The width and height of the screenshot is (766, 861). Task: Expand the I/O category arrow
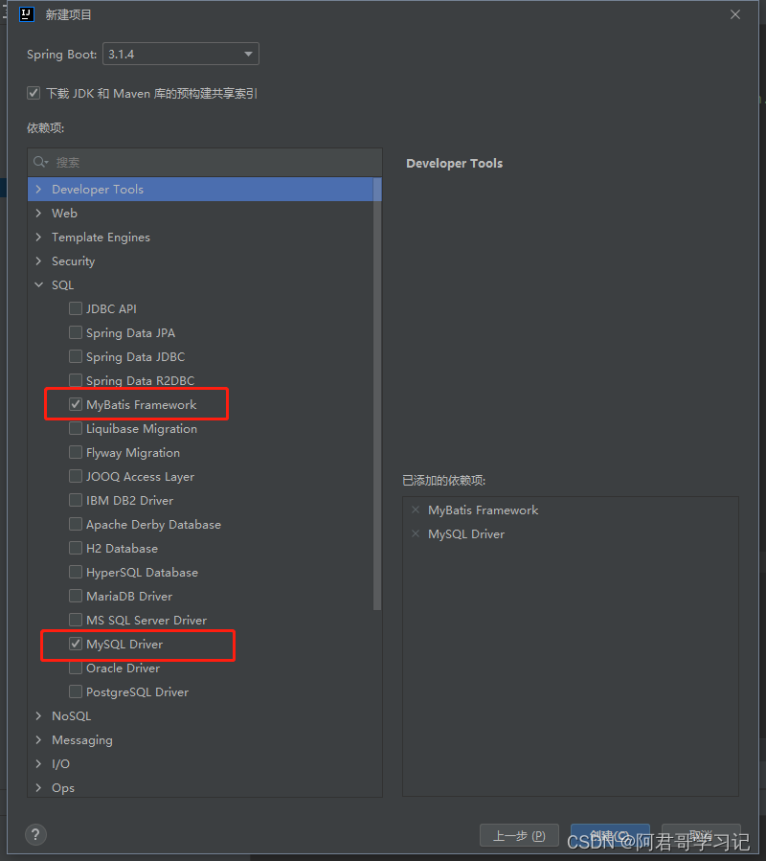38,764
